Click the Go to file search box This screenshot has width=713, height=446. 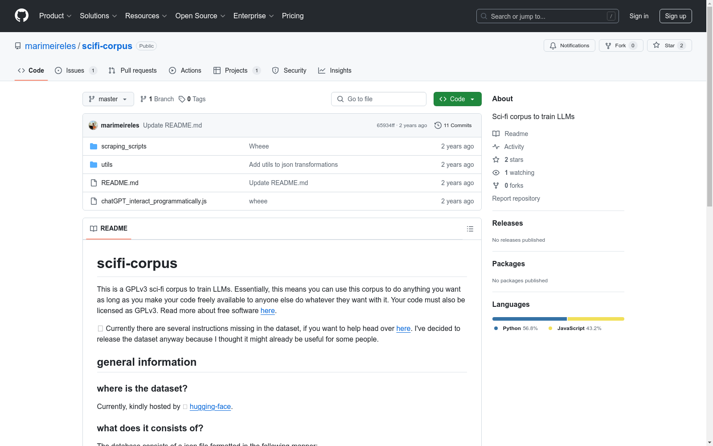[x=379, y=99]
